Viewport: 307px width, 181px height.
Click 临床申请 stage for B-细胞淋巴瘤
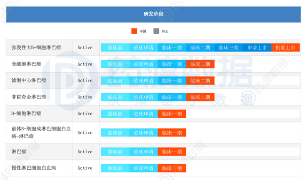point(143,113)
